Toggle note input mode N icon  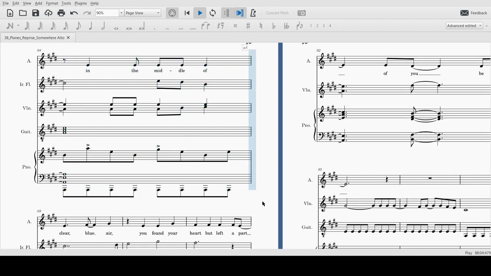click(10, 26)
